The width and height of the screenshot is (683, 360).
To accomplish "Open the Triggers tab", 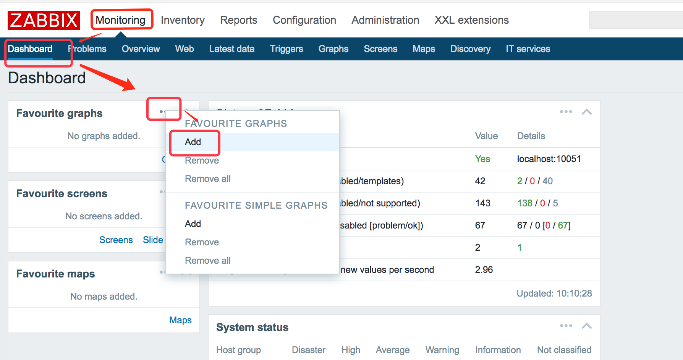I will click(x=286, y=49).
